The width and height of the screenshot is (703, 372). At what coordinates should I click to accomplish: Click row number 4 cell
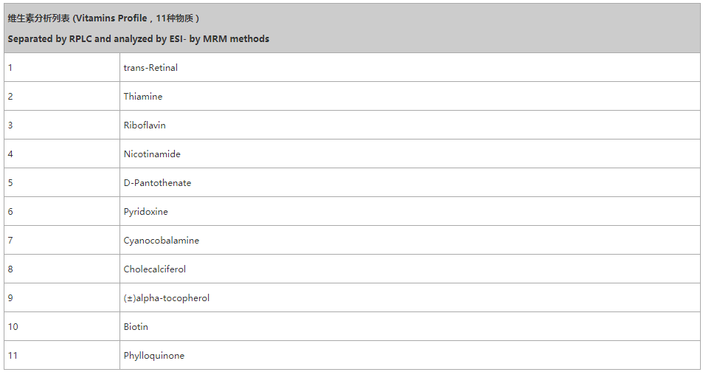(x=10, y=154)
